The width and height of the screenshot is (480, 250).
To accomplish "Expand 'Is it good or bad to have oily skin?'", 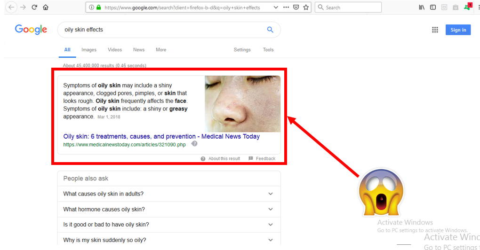I will pyautogui.click(x=169, y=225).
